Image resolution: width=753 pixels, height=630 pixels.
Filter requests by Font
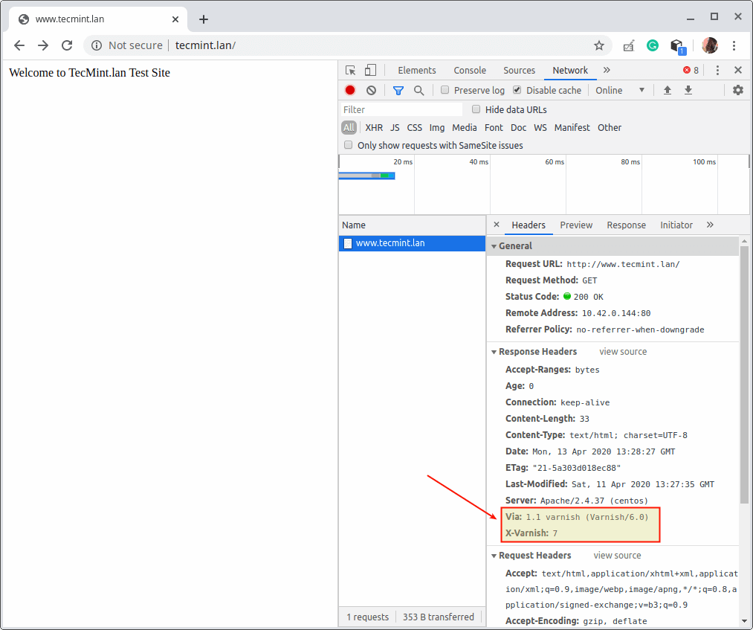pos(494,127)
